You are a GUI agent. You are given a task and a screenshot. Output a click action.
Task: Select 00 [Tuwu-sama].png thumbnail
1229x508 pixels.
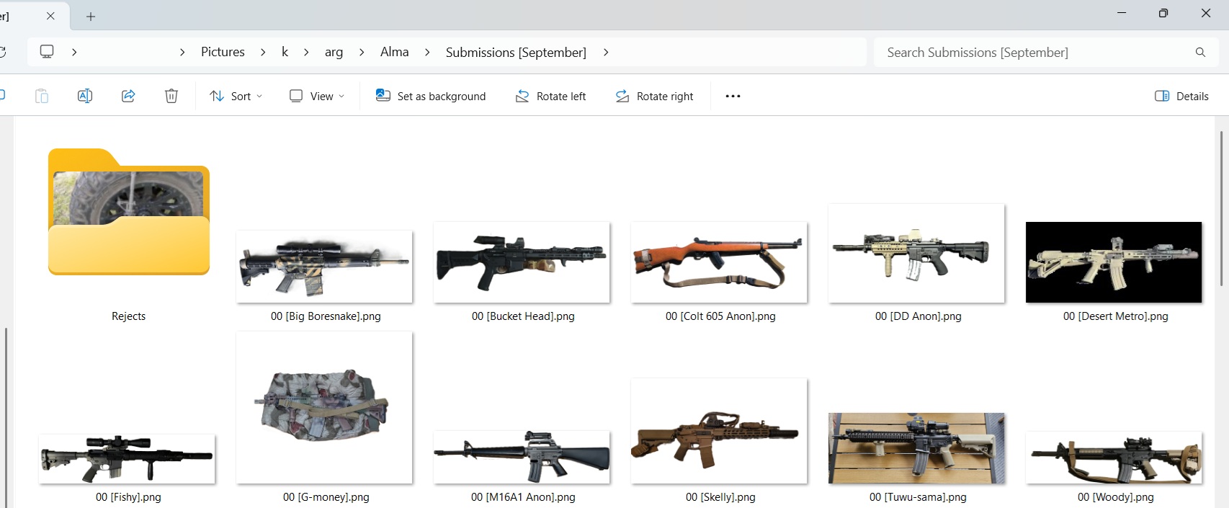click(x=916, y=448)
